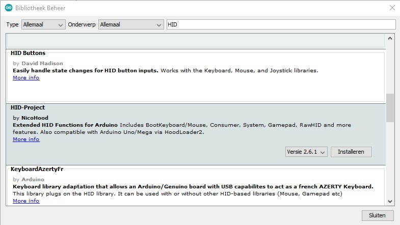Close the Bibliotheek Beheer window

[391, 8]
